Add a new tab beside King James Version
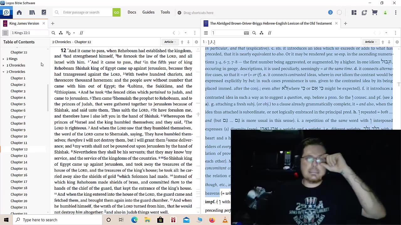401x225 pixels. [x=53, y=23]
